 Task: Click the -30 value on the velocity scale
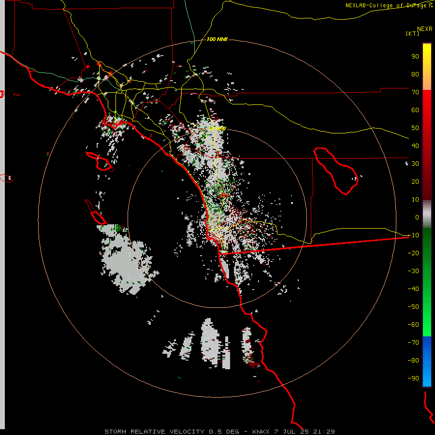(x=413, y=271)
